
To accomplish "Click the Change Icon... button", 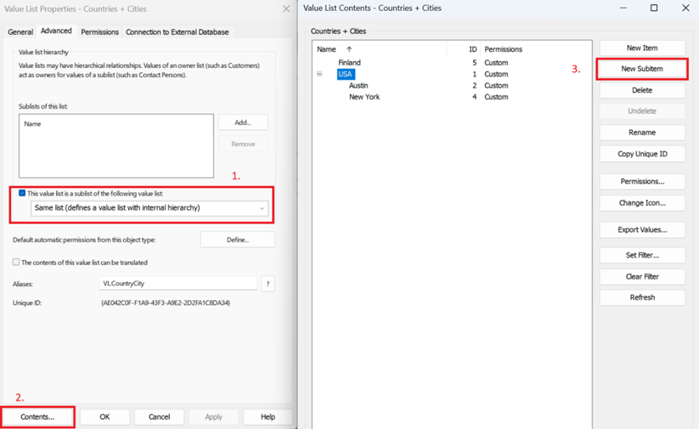I will [x=642, y=203].
